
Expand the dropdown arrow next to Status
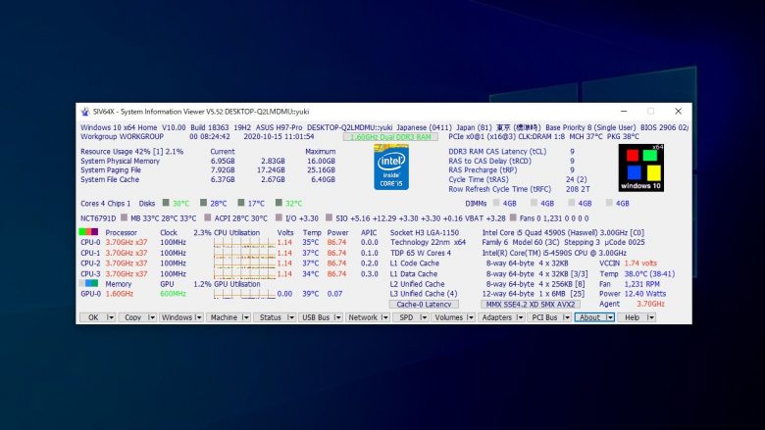click(290, 317)
